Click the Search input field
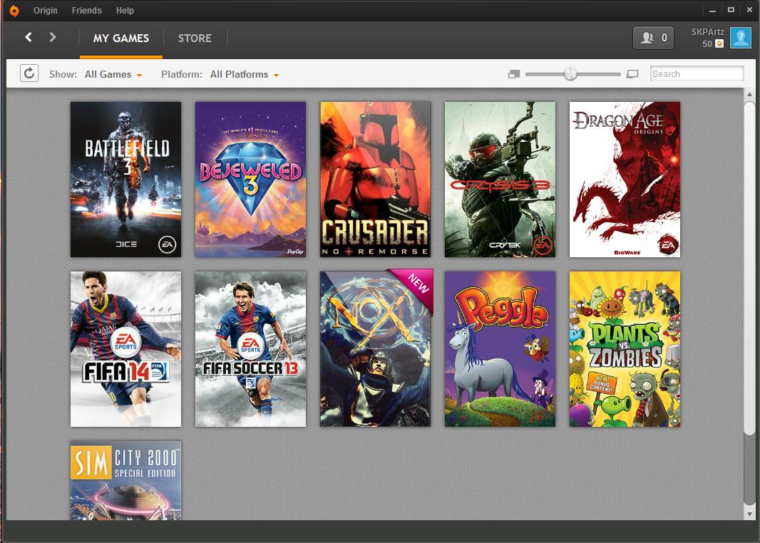The height and width of the screenshot is (543, 760). coord(697,73)
